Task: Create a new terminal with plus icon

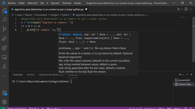Action: click(180, 74)
